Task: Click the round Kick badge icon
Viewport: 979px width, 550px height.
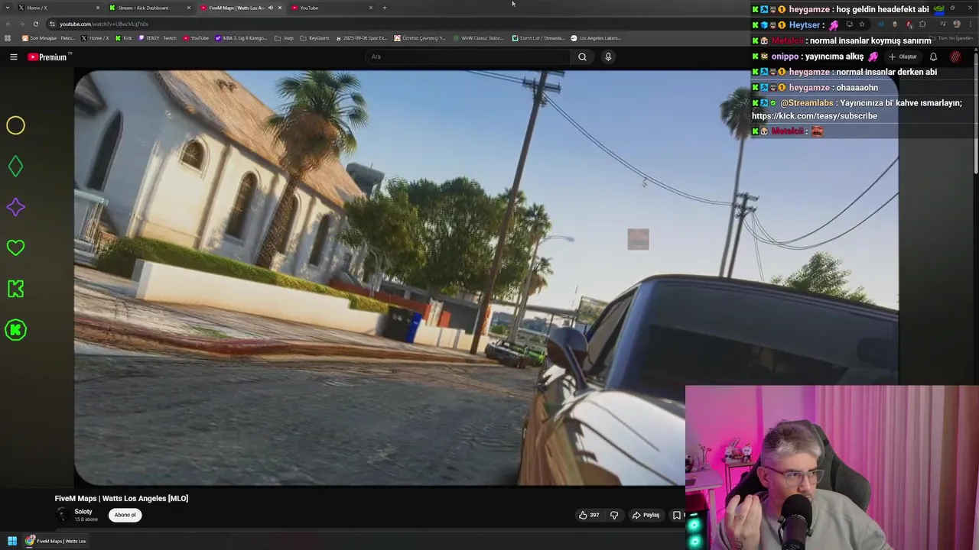Action: [15, 330]
